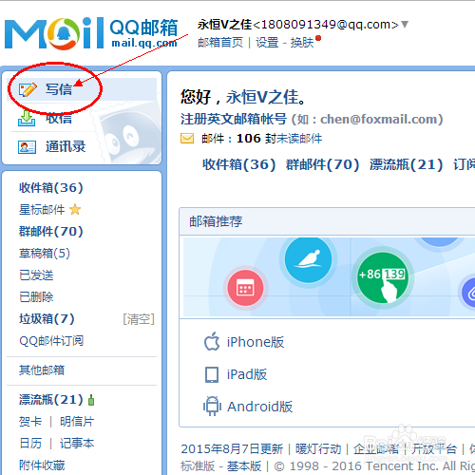The height and width of the screenshot is (475, 475).
Task: Click the account name 永恒V之佳 email text
Action: click(297, 25)
